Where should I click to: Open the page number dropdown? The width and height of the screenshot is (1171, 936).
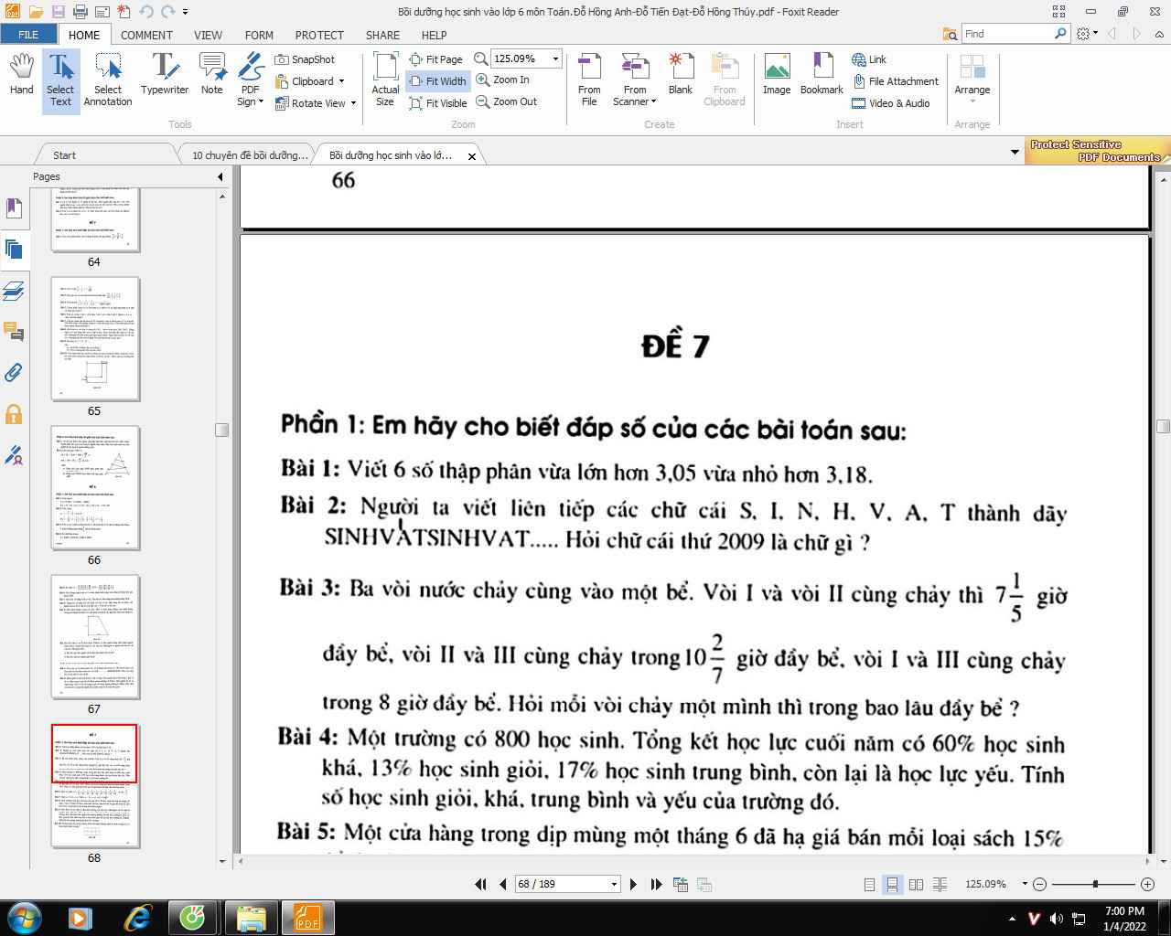tap(614, 884)
